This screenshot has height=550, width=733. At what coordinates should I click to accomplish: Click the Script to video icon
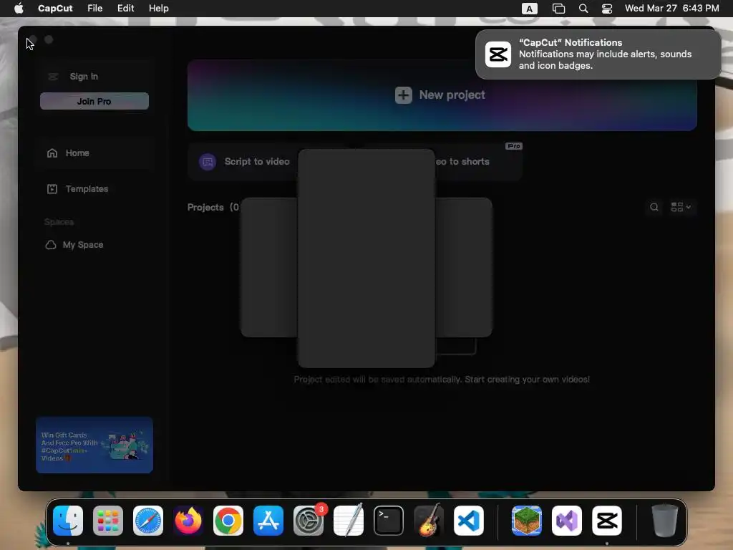(x=208, y=162)
